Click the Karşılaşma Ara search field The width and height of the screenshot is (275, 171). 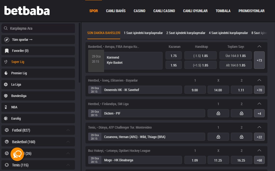[x=38, y=28]
